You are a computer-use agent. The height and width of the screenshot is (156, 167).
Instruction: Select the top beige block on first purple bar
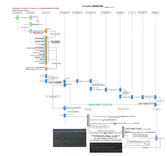pos(89,117)
